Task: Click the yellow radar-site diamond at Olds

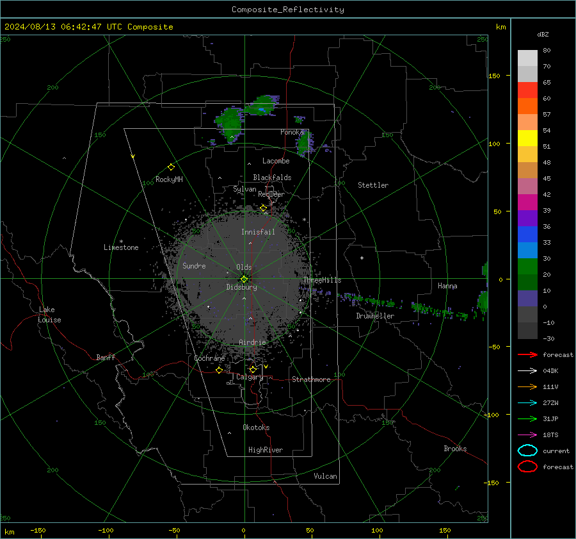Action: pyautogui.click(x=244, y=279)
